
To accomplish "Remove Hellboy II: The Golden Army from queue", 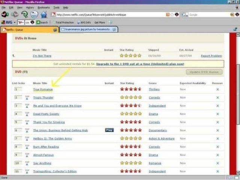I will point(217,138).
